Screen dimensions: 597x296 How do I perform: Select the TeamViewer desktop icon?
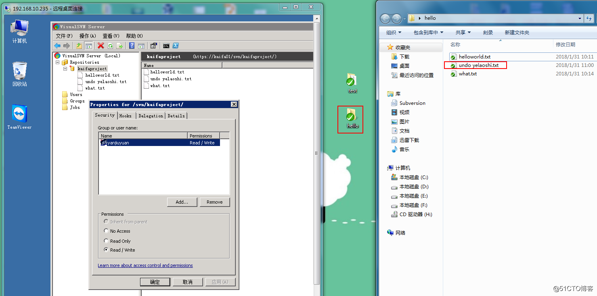coord(19,117)
